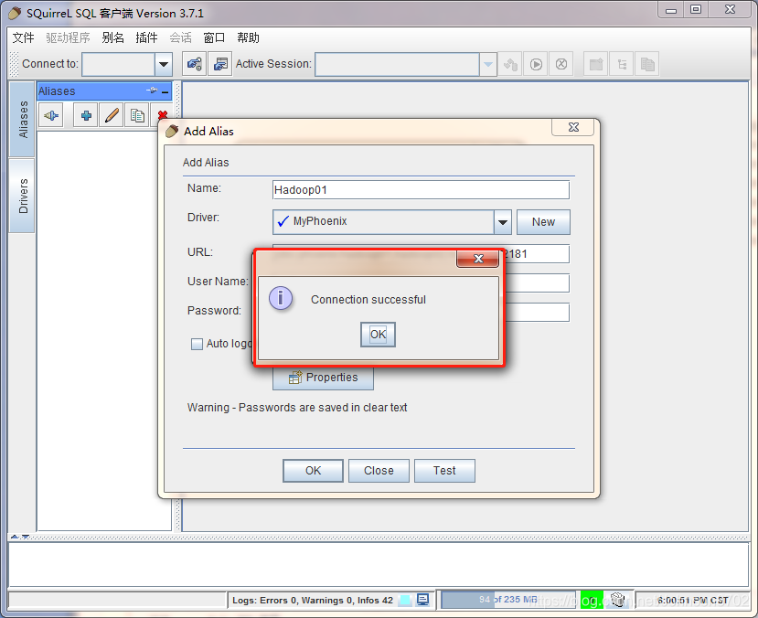The height and width of the screenshot is (618, 758).
Task: Expand the Active Session dropdown
Action: click(x=488, y=64)
